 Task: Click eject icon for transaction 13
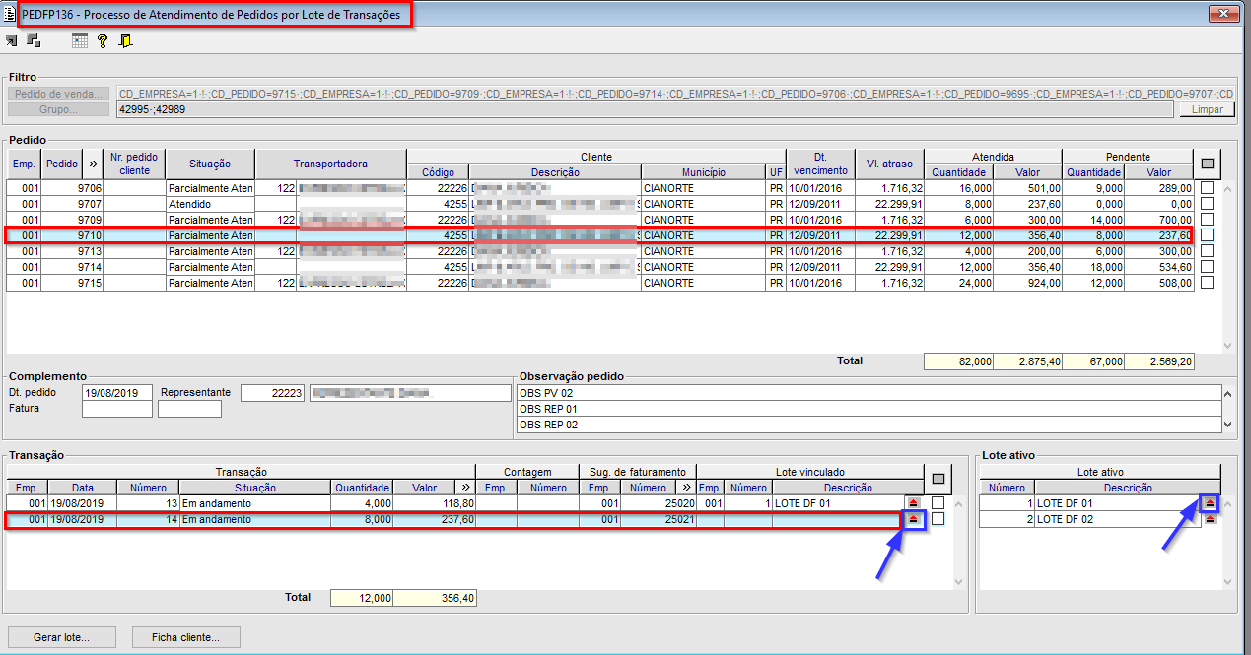(x=913, y=503)
